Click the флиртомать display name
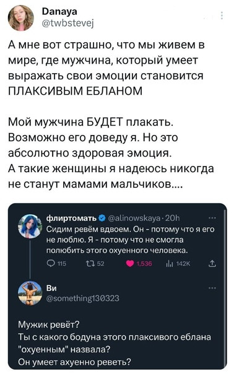The width and height of the screenshot is (234, 374). (x=72, y=218)
